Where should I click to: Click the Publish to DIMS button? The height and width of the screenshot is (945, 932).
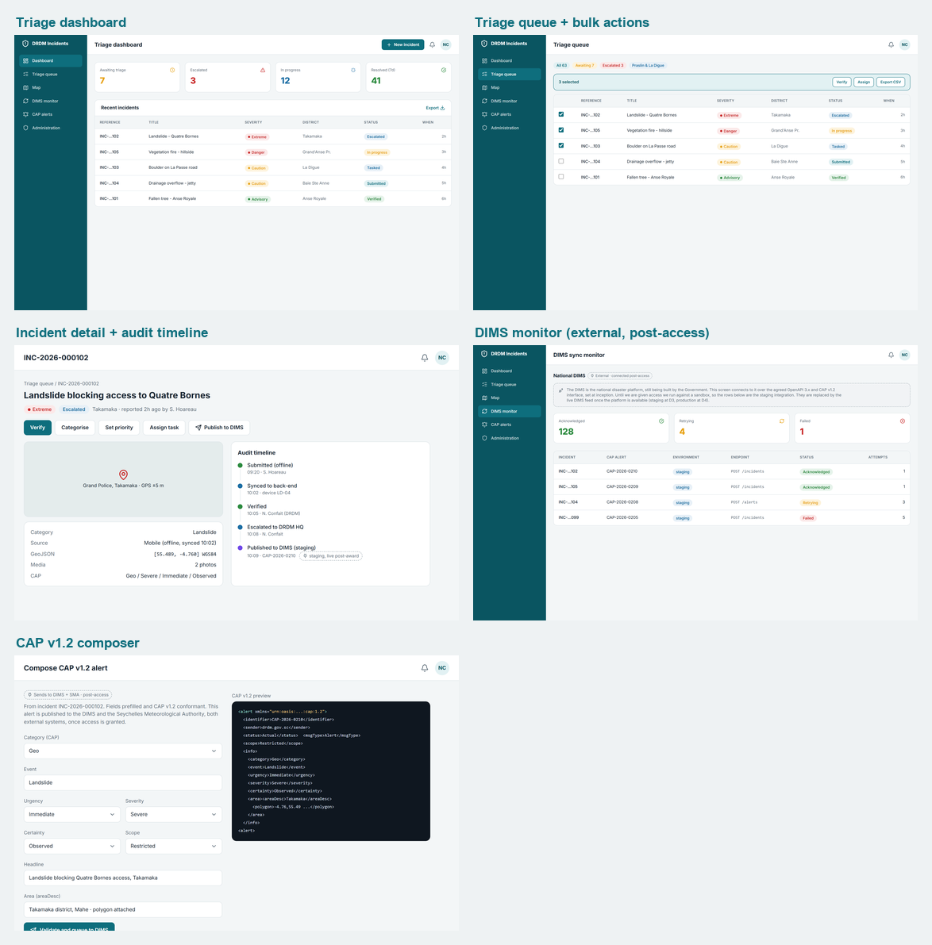pyautogui.click(x=219, y=428)
